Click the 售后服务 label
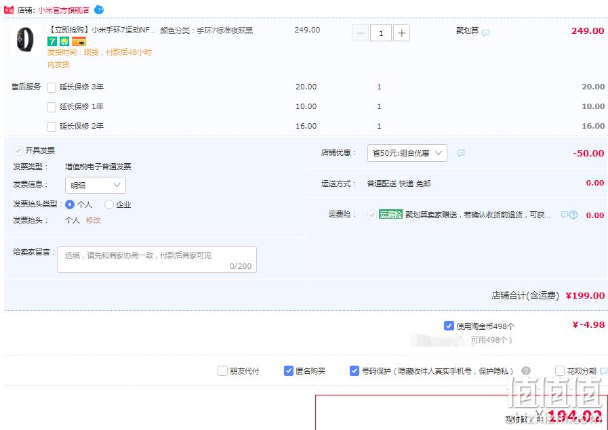 click(26, 87)
